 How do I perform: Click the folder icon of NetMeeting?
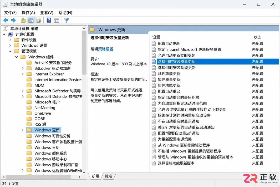pos(29,107)
